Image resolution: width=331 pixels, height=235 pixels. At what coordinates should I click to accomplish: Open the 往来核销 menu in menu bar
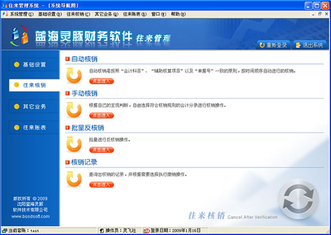[x=78, y=14]
